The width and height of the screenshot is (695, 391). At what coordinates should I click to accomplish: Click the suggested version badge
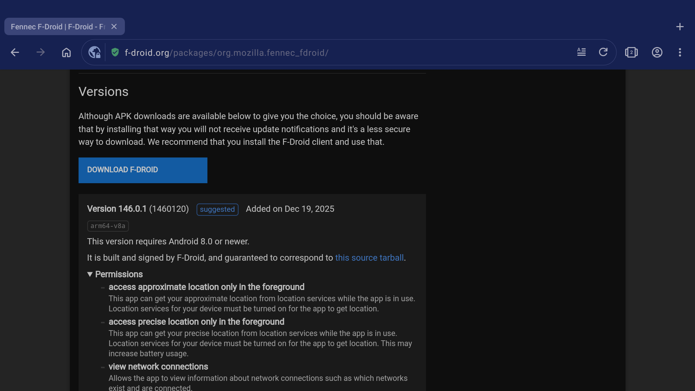click(x=217, y=210)
